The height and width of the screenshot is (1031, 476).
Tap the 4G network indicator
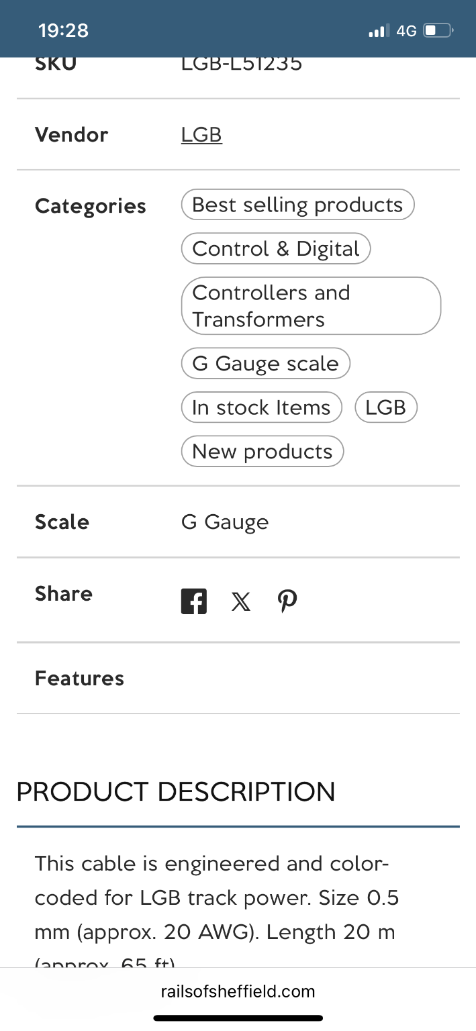[406, 31]
